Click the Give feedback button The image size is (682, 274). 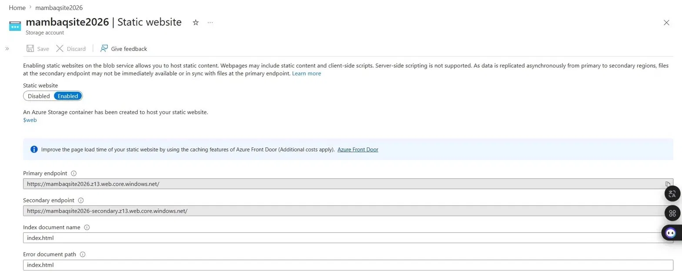coord(124,49)
